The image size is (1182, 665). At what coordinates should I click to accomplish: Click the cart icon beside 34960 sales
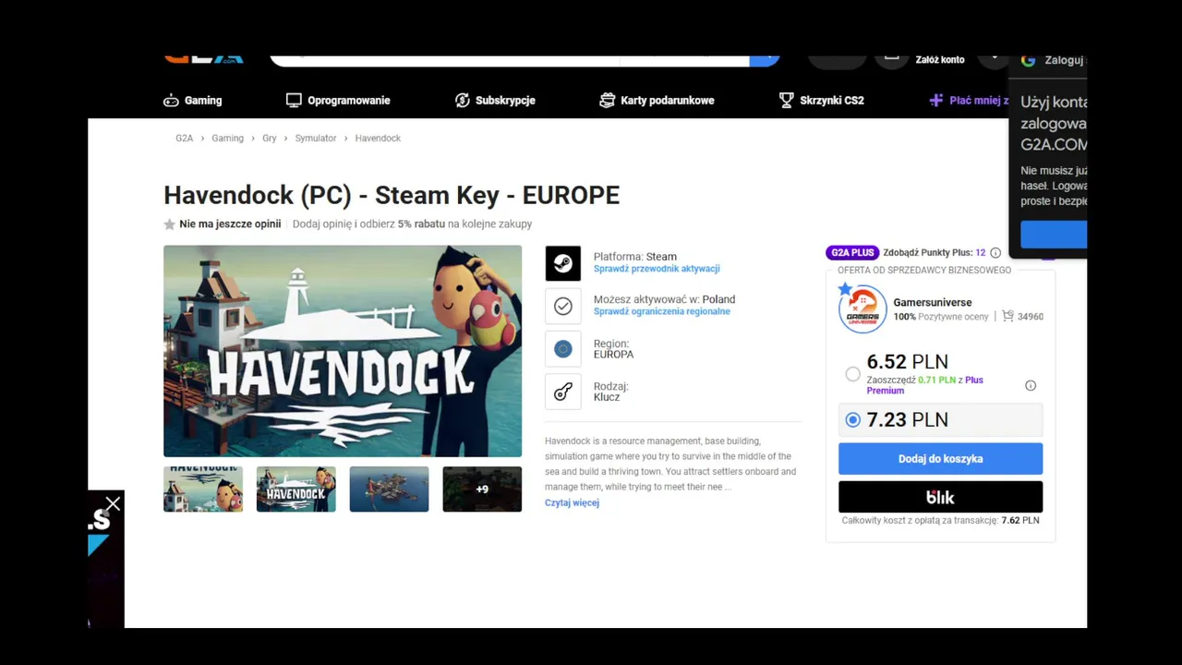coord(1007,316)
